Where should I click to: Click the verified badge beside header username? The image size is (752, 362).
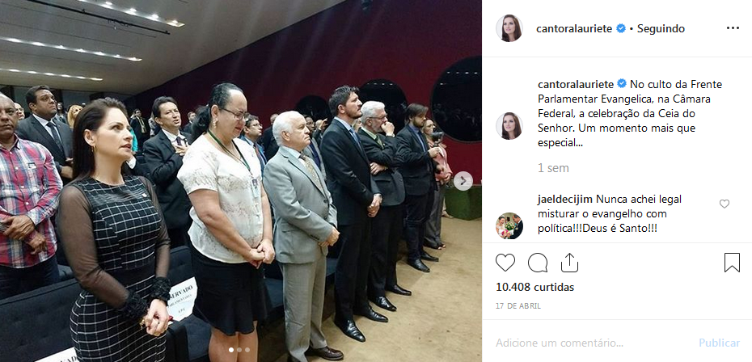click(x=620, y=29)
